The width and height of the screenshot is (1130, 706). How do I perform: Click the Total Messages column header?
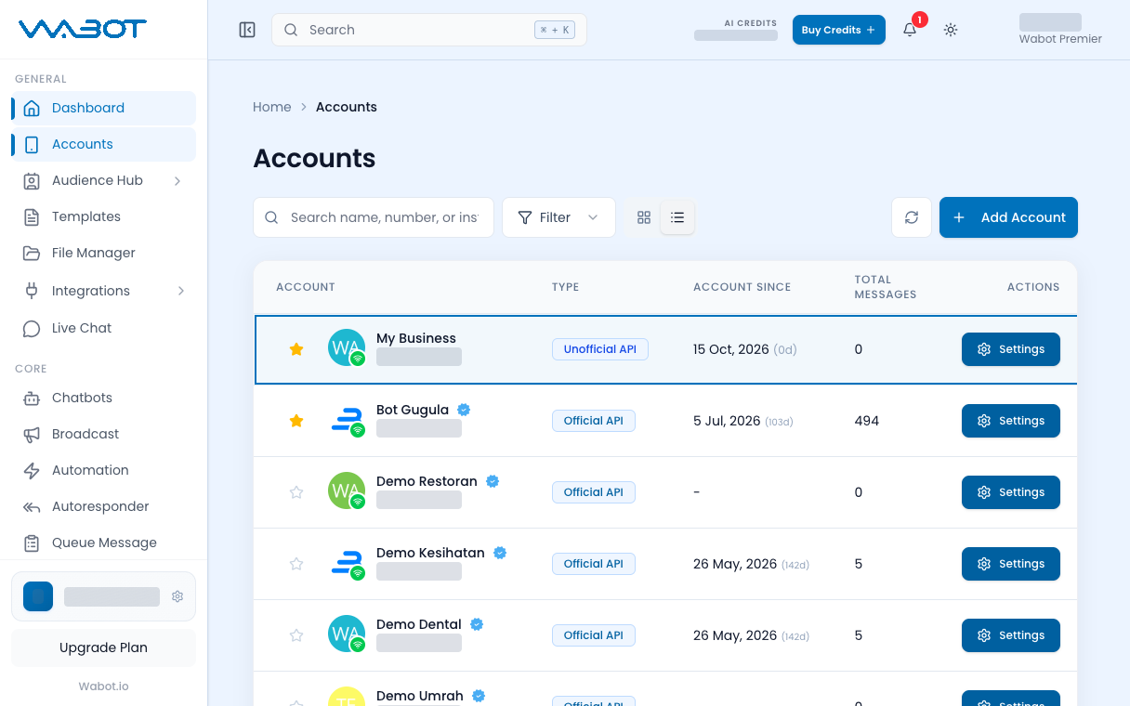click(x=886, y=287)
